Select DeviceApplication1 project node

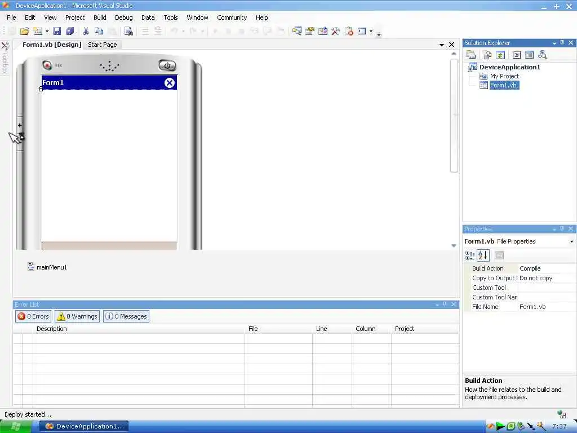[x=509, y=67]
